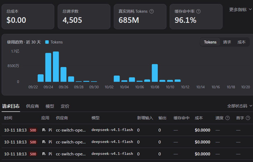Click the 10/20 date label on chart axis
The image size is (253, 162).
[x=245, y=87]
